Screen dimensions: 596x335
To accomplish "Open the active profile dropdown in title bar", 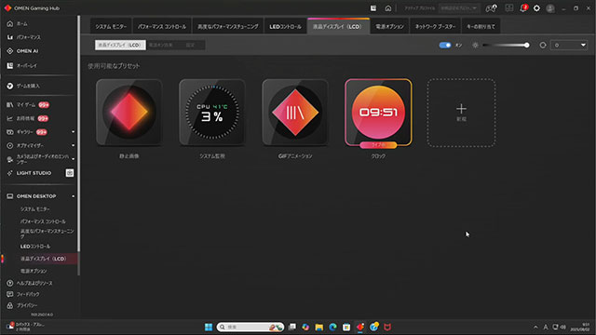I will pyautogui.click(x=459, y=8).
